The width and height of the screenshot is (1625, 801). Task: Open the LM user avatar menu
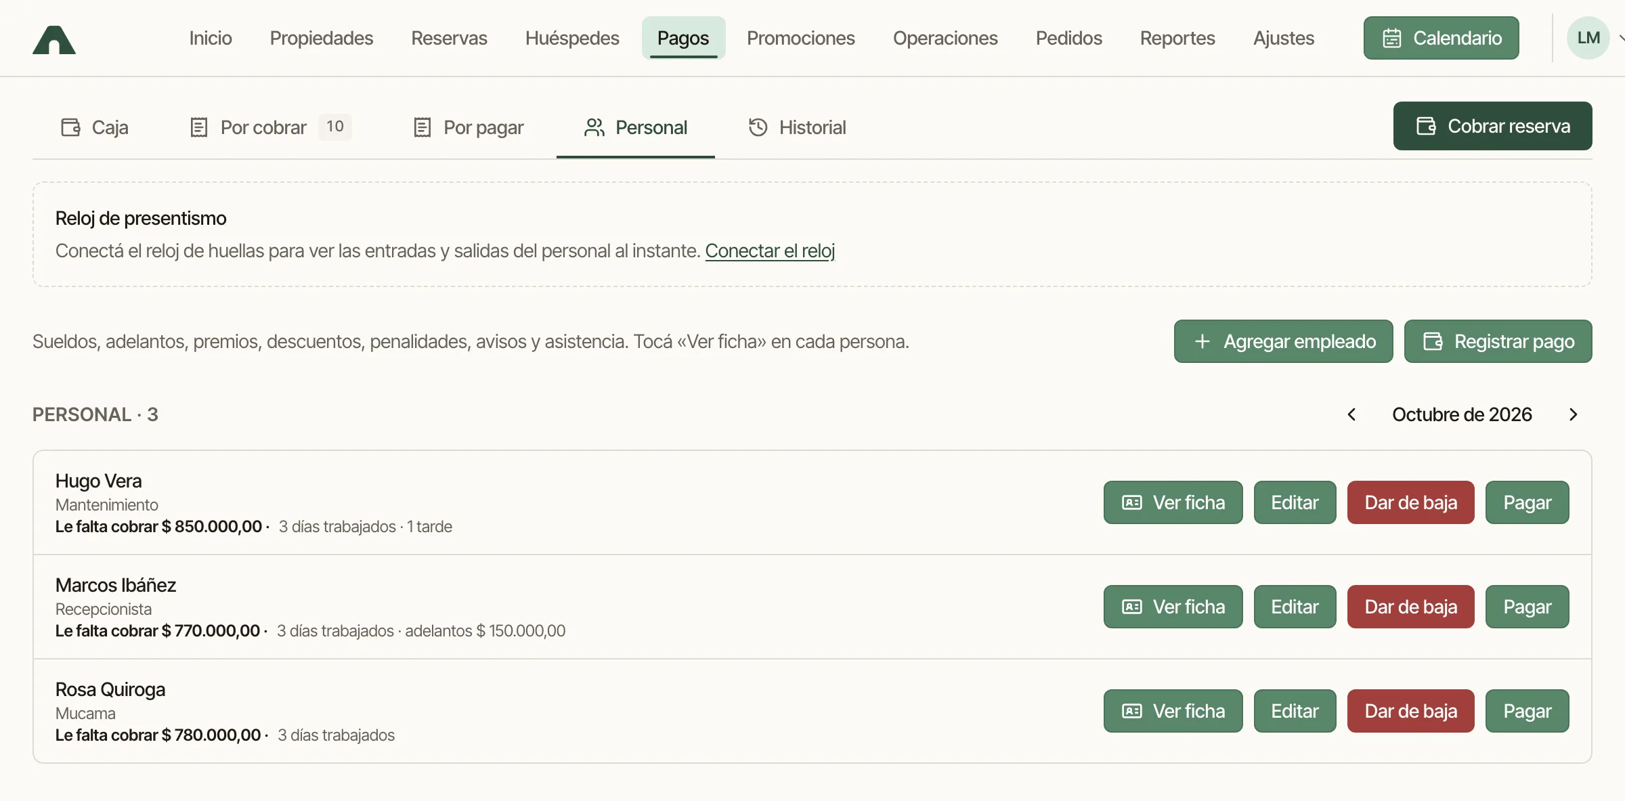(1588, 38)
